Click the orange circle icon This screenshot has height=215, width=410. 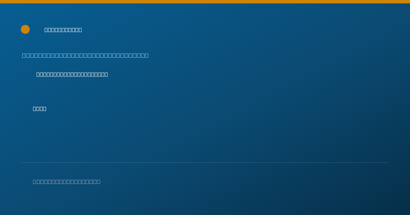(25, 29)
